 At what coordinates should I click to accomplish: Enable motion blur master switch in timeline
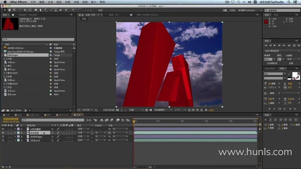tap(112, 120)
